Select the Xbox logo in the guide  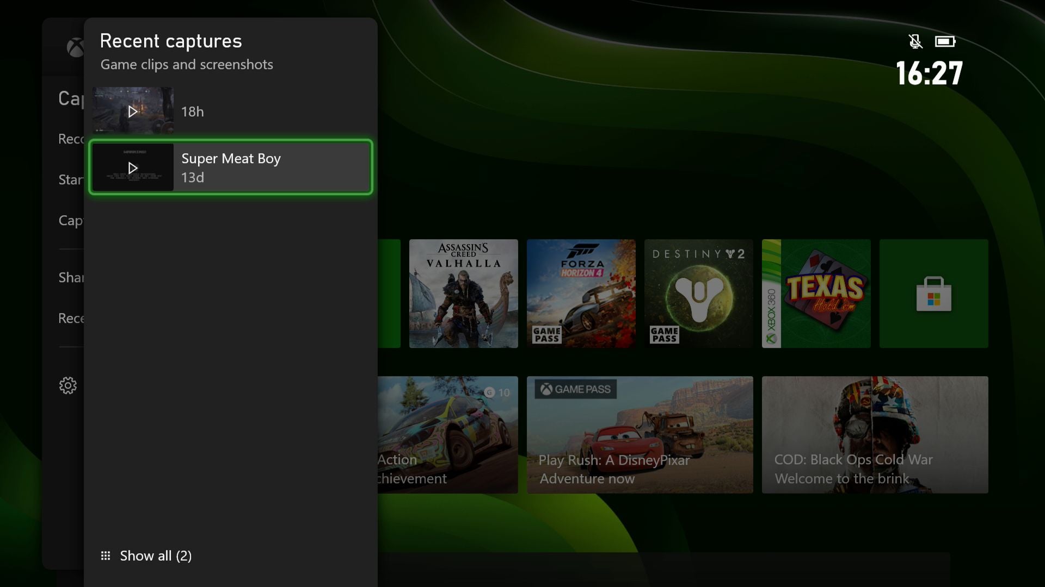pyautogui.click(x=75, y=48)
